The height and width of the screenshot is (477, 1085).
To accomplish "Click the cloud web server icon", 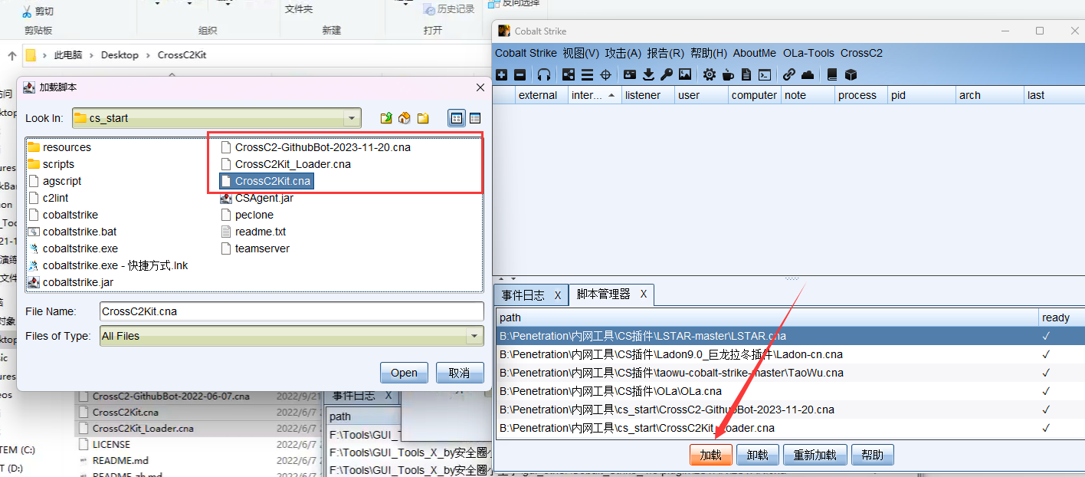I will 808,74.
